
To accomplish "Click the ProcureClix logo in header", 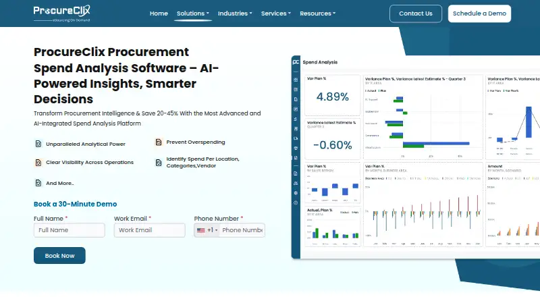I will (62, 13).
